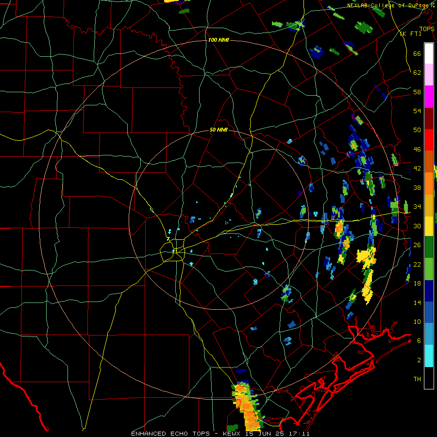The image size is (437, 437).
Task: Click the legend value '6'
Action: pos(419,341)
